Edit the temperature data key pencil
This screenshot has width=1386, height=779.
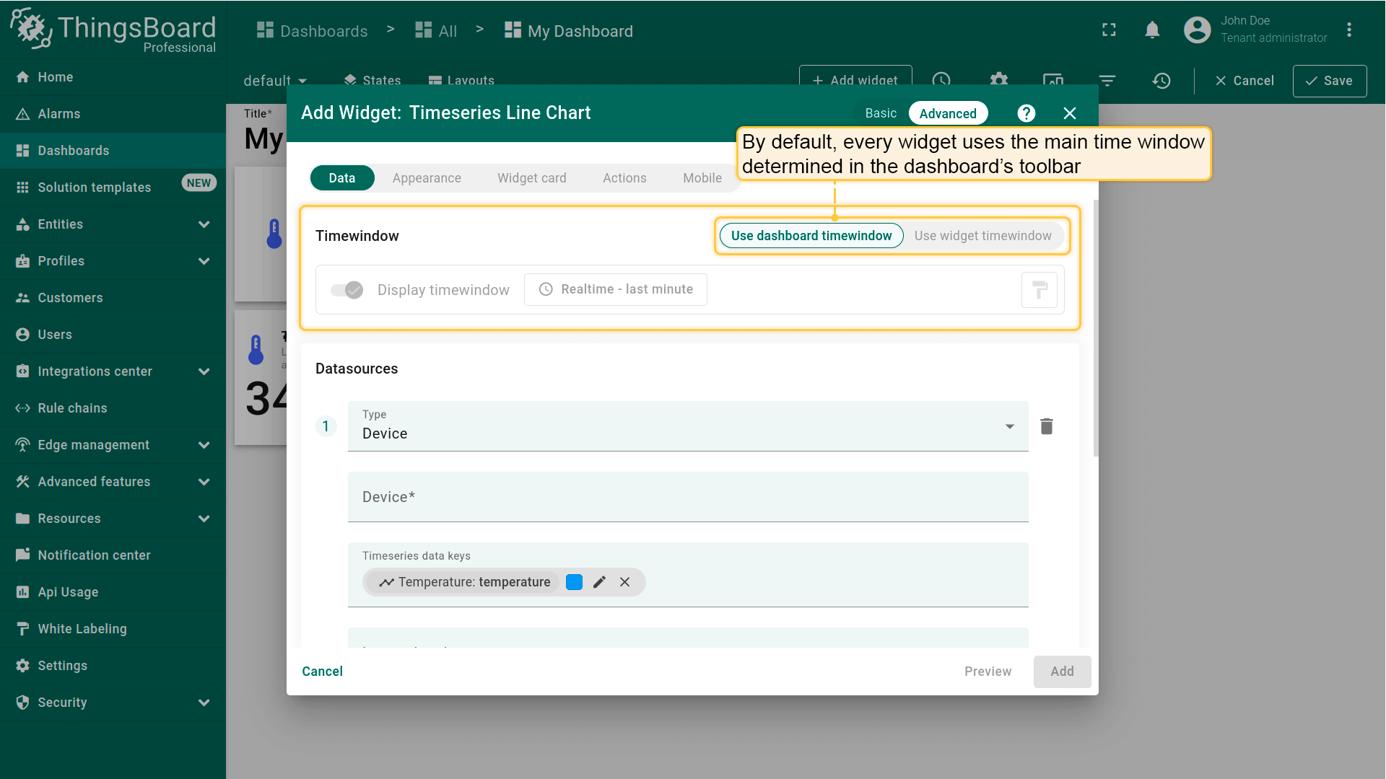coord(599,582)
